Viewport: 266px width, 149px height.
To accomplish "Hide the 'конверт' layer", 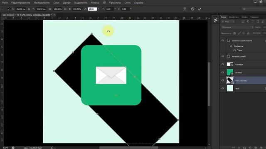I will [x=223, y=65].
